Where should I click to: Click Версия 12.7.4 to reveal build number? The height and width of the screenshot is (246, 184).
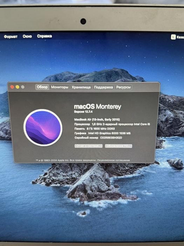click(x=83, y=112)
